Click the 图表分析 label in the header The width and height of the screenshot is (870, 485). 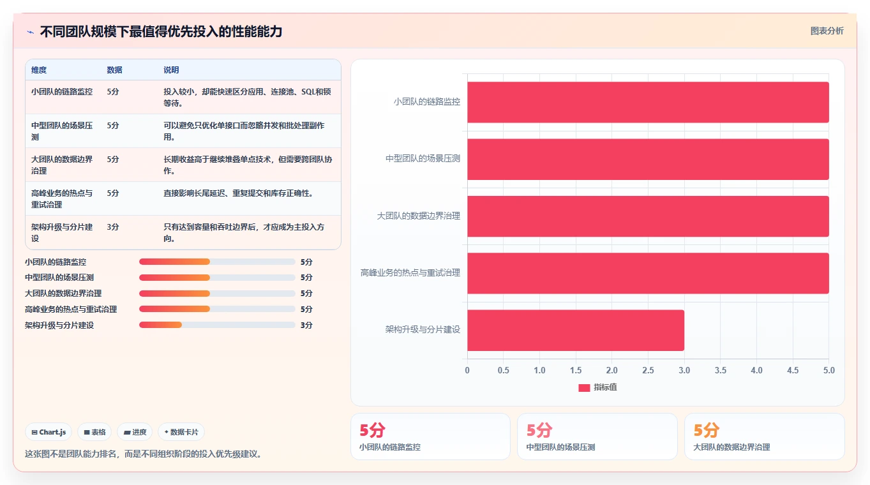pyautogui.click(x=827, y=31)
